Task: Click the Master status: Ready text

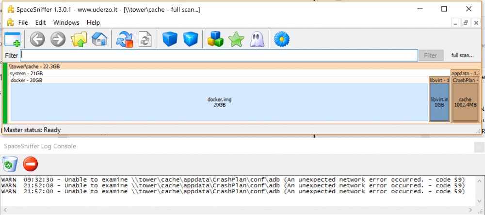Action: pyautogui.click(x=32, y=130)
